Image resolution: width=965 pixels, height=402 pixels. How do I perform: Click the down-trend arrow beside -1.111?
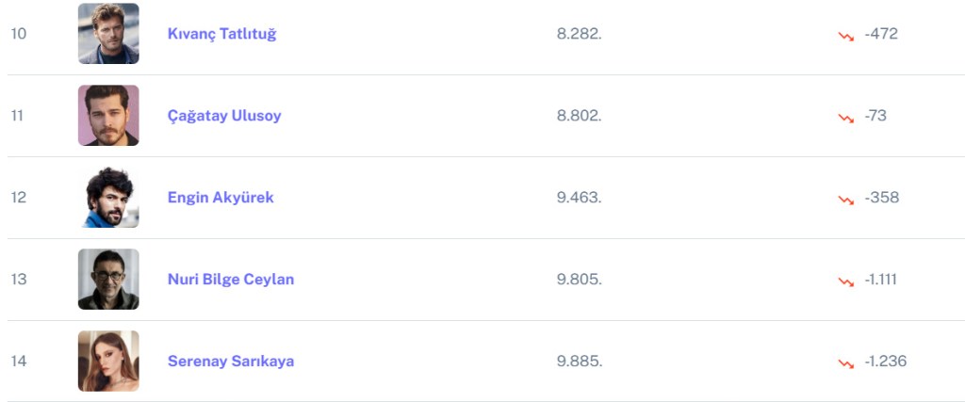(845, 281)
